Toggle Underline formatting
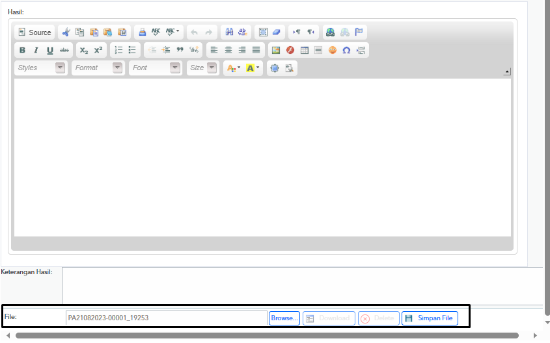550x343 pixels. 50,50
